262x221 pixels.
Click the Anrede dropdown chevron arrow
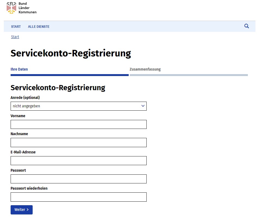pos(143,106)
